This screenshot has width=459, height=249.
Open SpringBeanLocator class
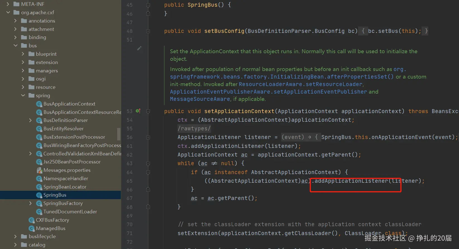[65, 187]
